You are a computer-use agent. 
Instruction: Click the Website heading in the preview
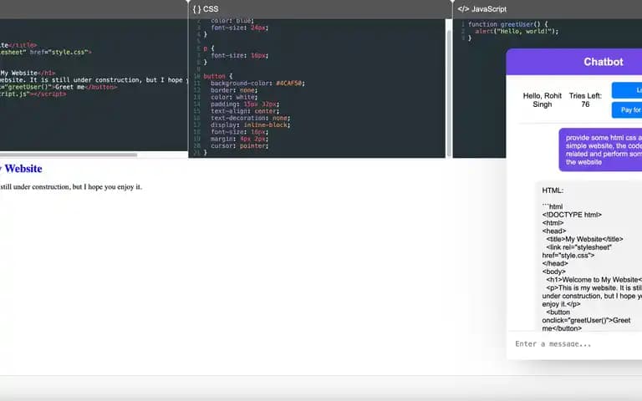coord(21,169)
